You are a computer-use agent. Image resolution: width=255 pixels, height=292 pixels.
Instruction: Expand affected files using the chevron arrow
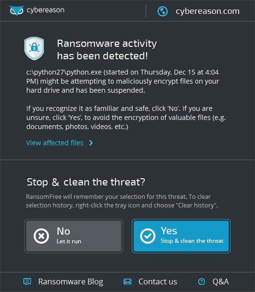pyautogui.click(x=91, y=143)
